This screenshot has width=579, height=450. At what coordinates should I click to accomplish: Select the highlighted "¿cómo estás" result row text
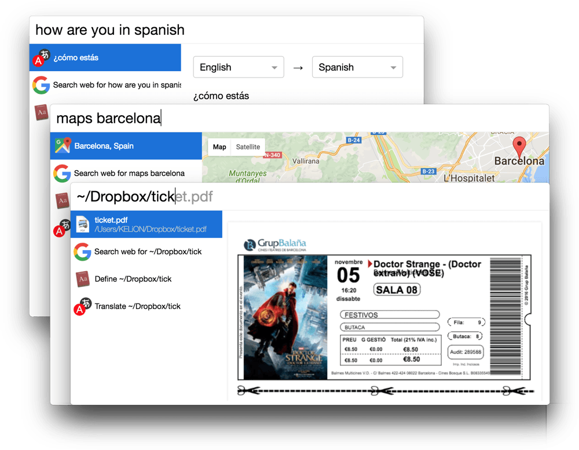point(76,58)
